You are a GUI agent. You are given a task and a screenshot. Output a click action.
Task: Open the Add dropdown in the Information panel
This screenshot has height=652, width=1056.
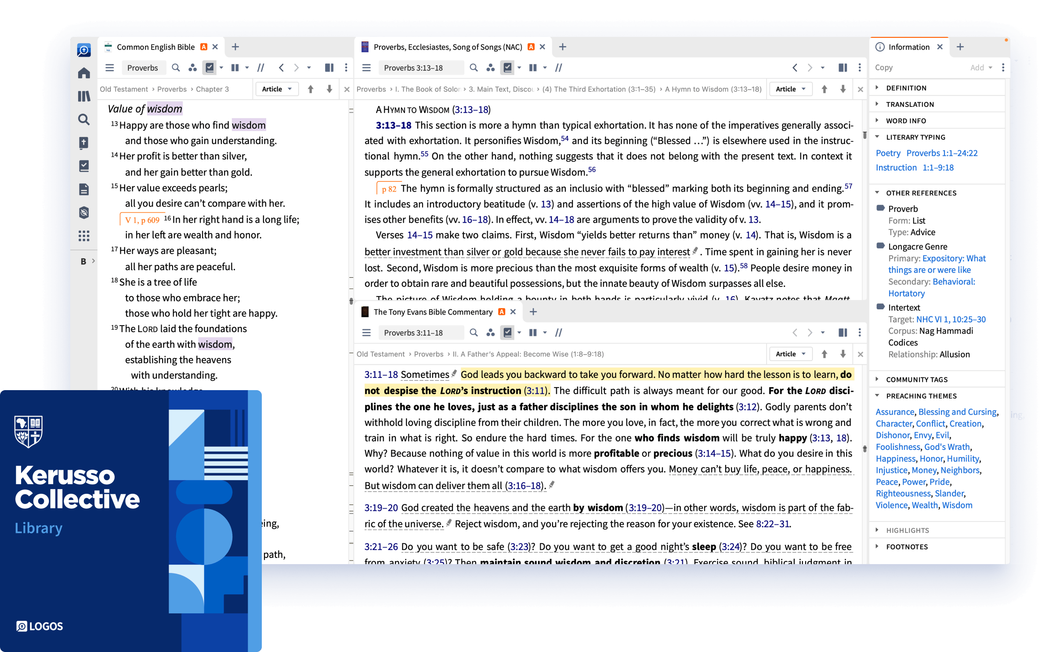point(981,68)
